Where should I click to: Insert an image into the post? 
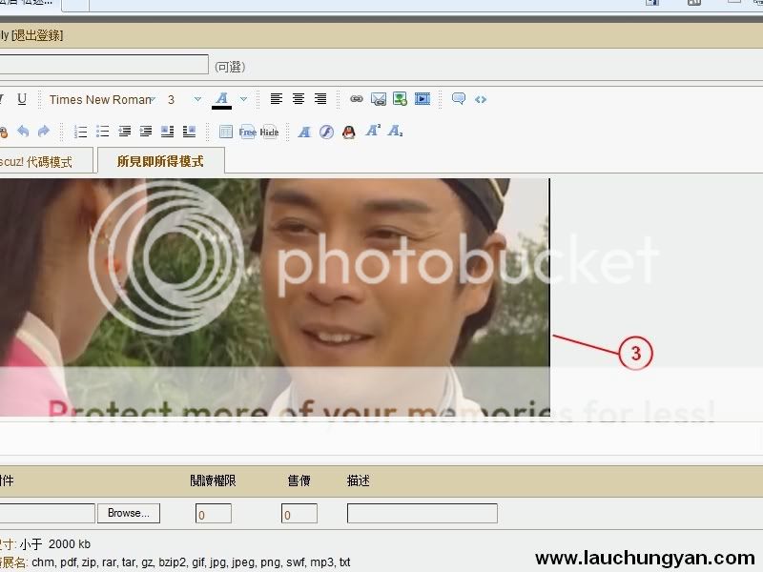[400, 99]
